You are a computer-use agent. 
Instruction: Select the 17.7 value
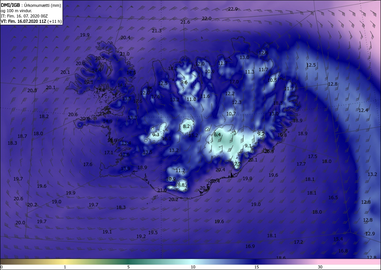(x=301, y=164)
